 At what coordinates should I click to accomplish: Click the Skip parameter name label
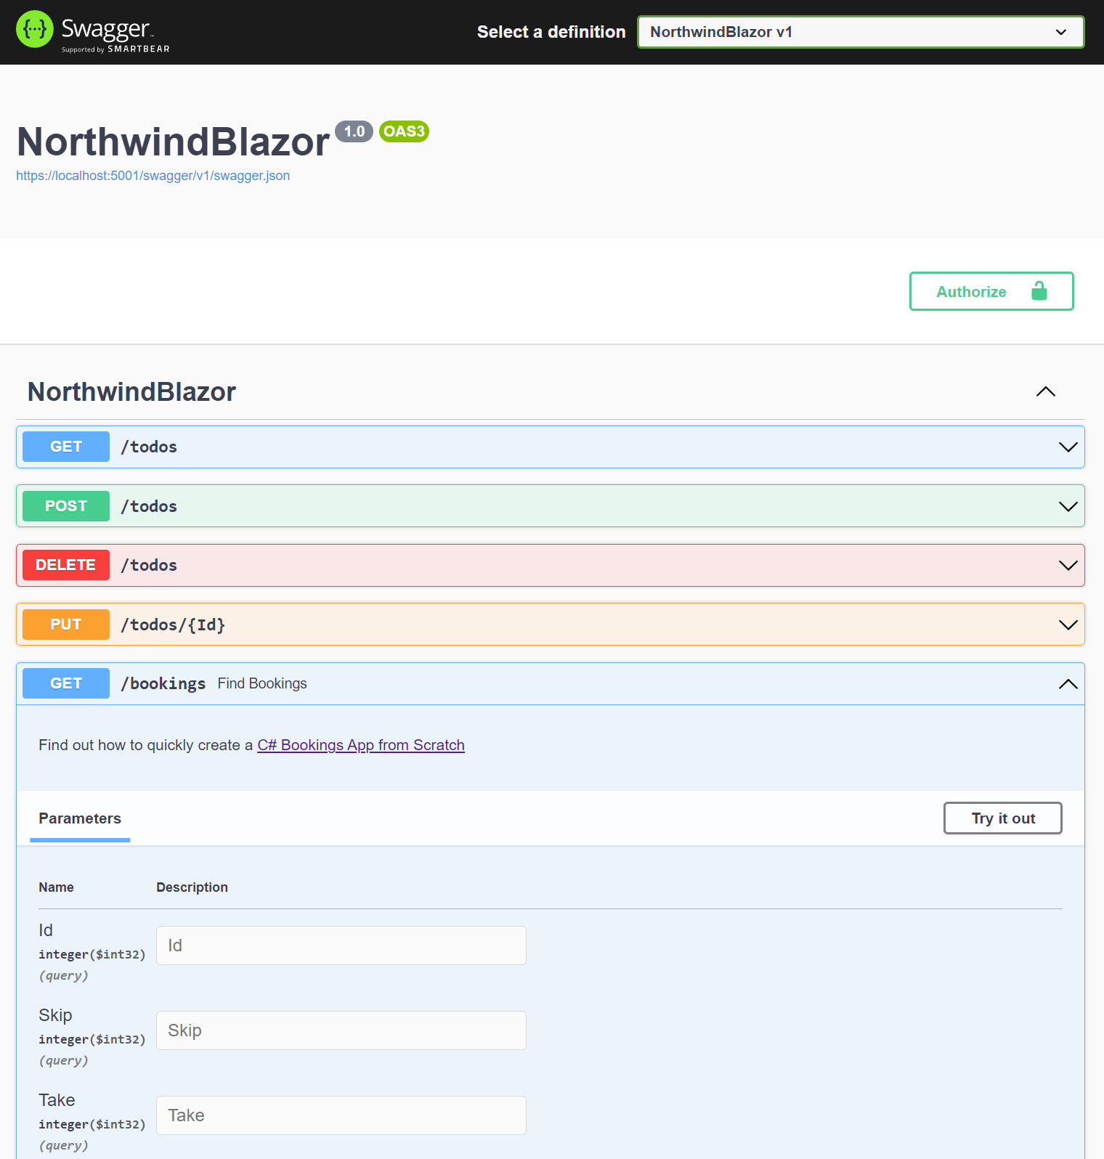(x=55, y=1015)
